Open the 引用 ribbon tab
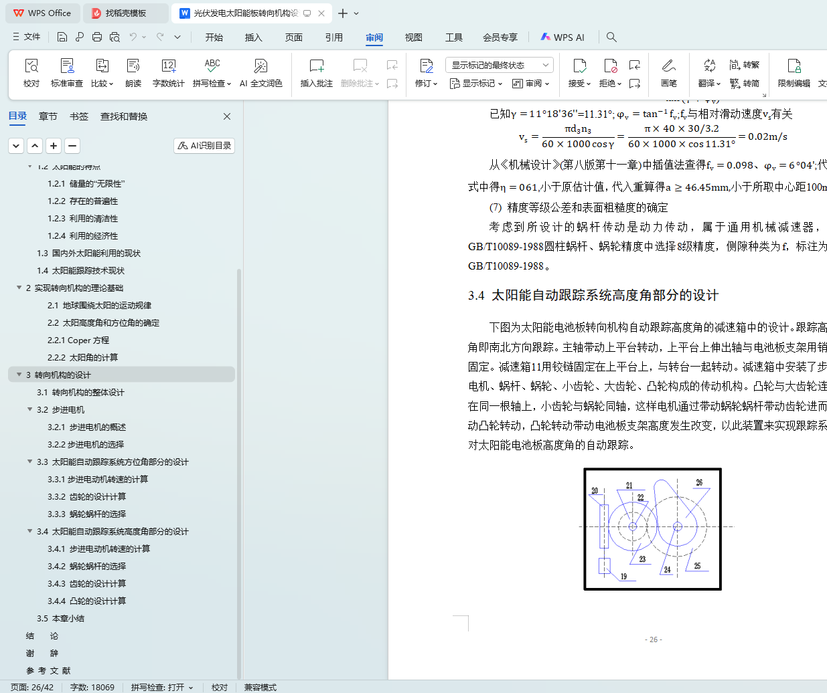The width and height of the screenshot is (827, 693). click(x=334, y=37)
